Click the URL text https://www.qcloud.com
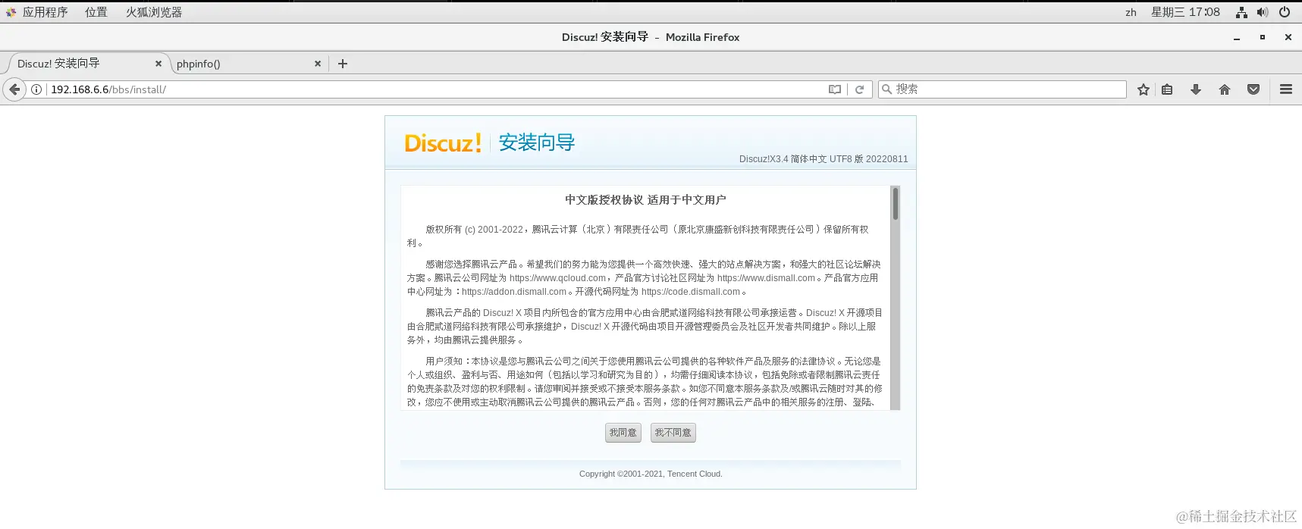Viewport: 1302px width, 529px height. pyautogui.click(x=557, y=278)
